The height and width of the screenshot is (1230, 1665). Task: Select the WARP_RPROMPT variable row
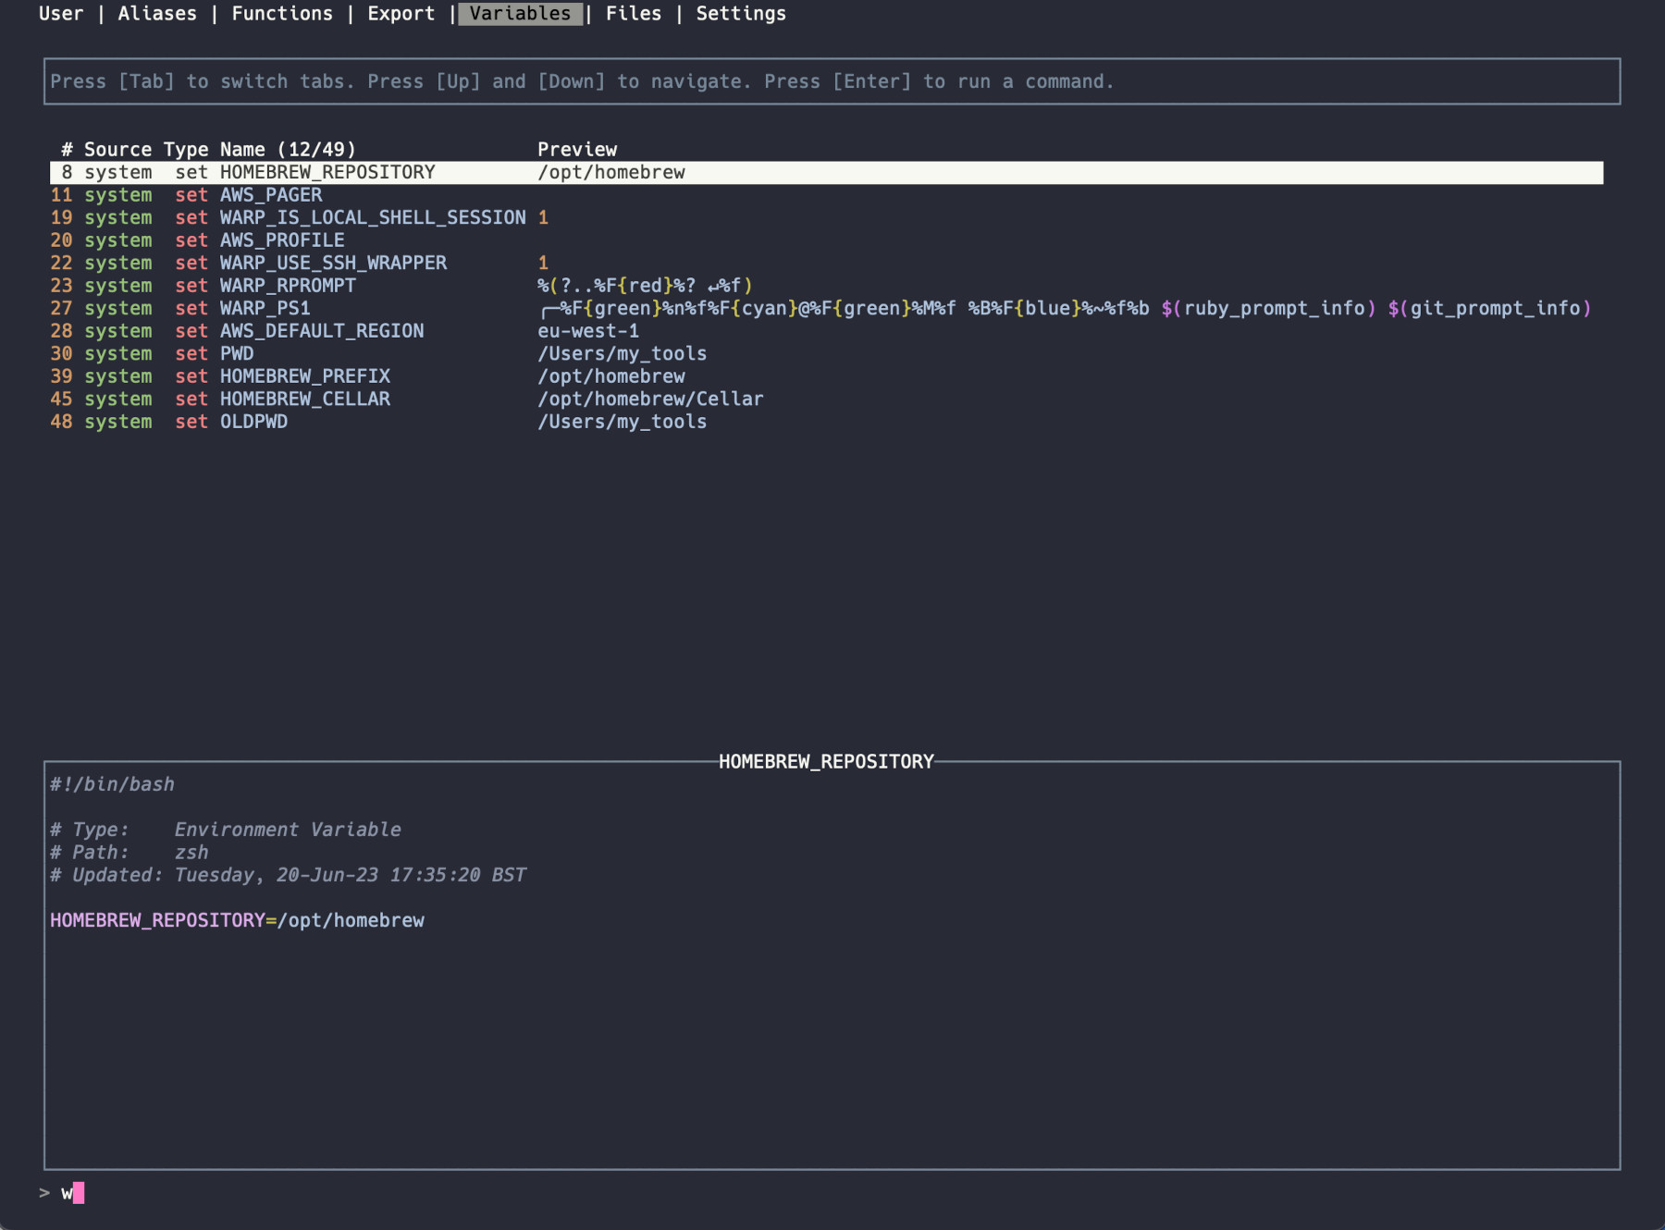[x=287, y=286]
